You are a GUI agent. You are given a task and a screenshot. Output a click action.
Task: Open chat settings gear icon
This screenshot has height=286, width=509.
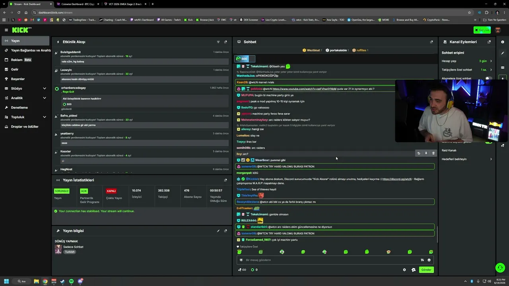point(404,270)
